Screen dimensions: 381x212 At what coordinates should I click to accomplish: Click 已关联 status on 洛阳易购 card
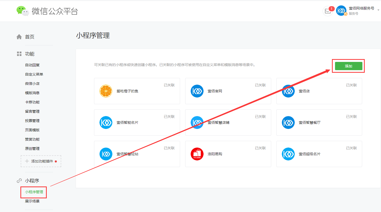click(x=260, y=148)
